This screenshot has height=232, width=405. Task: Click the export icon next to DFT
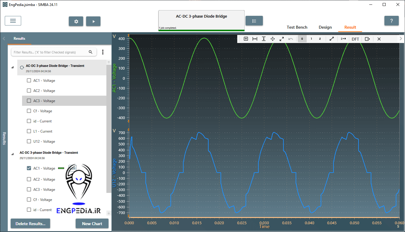point(367,39)
